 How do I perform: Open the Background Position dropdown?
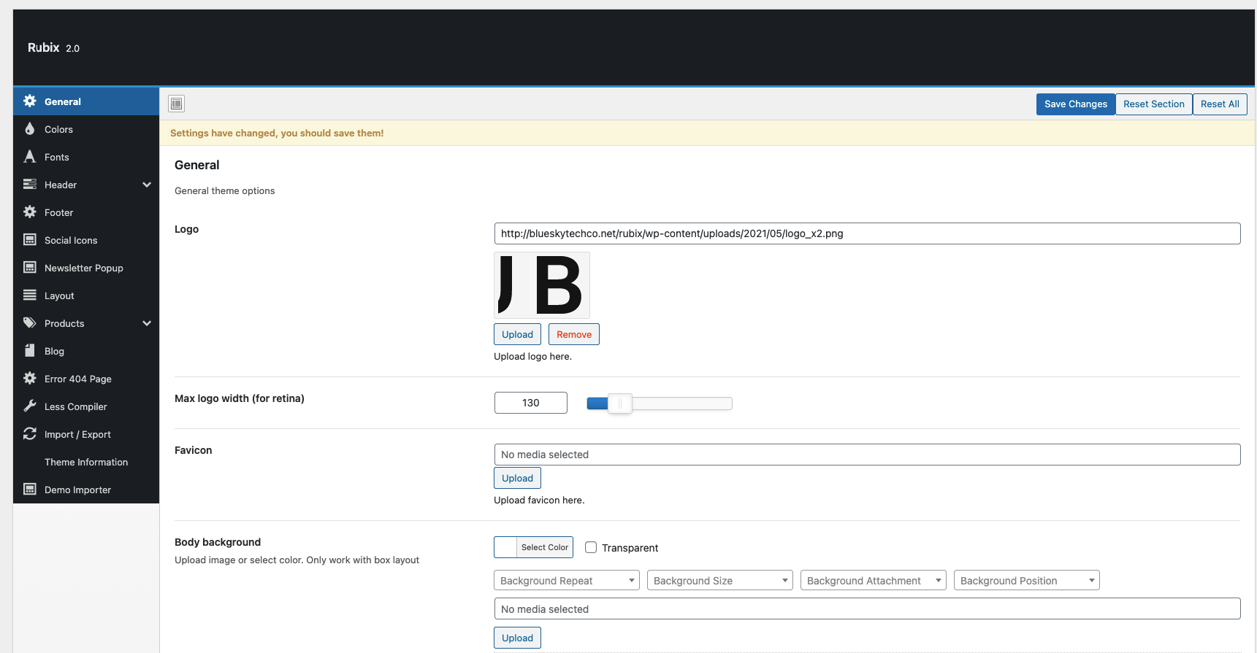click(x=1026, y=581)
